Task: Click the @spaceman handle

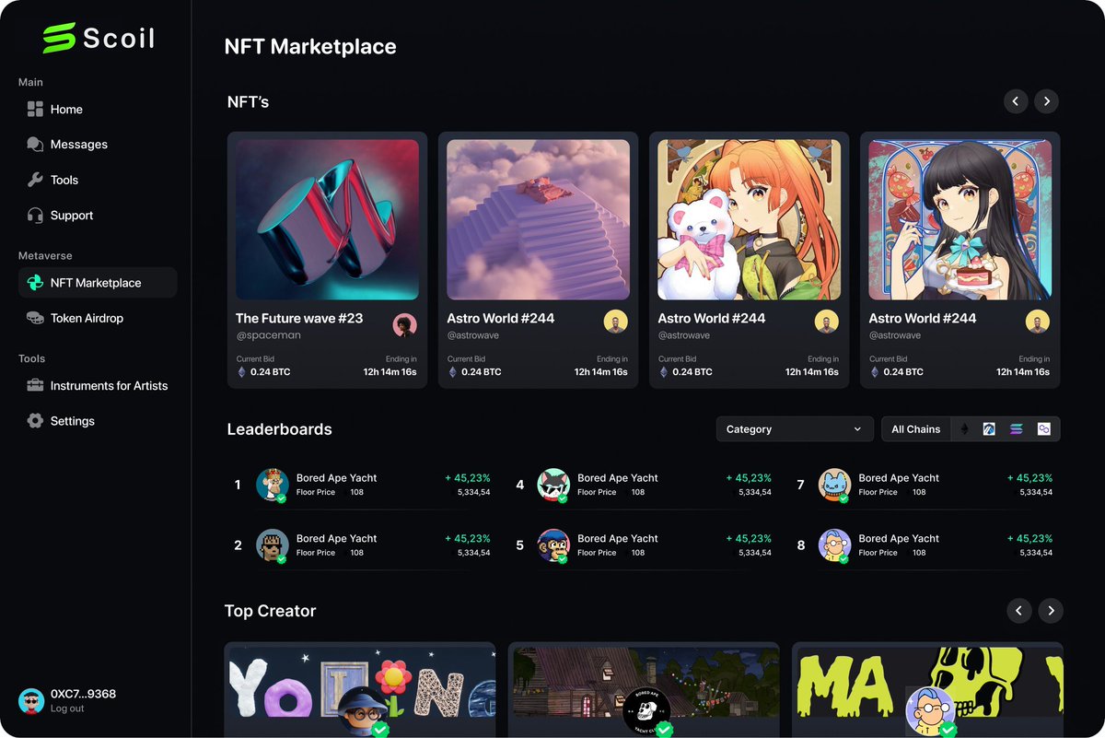Action: pyautogui.click(x=268, y=335)
